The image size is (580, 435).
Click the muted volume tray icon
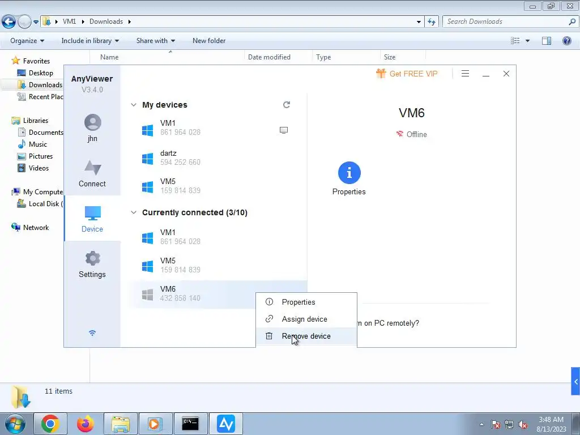click(523, 425)
